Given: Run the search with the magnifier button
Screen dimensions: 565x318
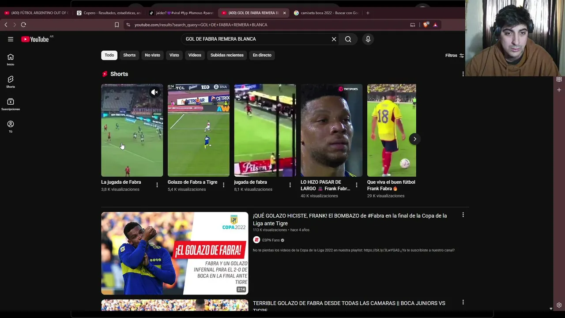Looking at the screenshot, I should pos(348,39).
